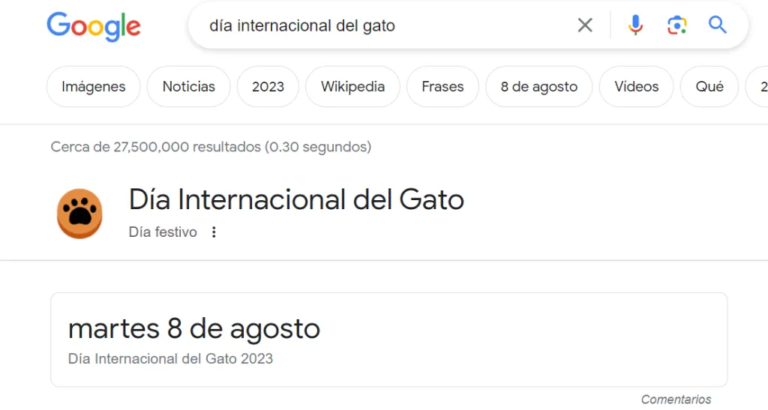768x410 pixels.
Task: Click the search text input field
Action: 375,25
